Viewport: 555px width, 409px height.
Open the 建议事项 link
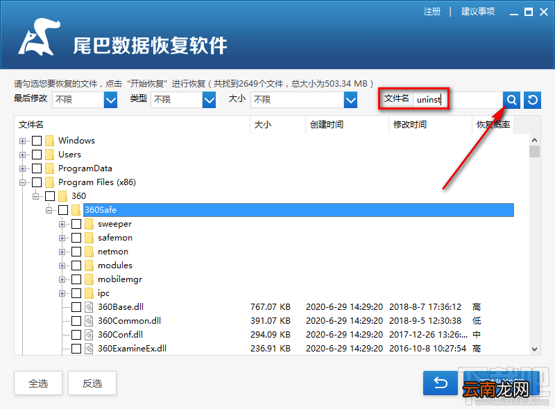[x=478, y=12]
